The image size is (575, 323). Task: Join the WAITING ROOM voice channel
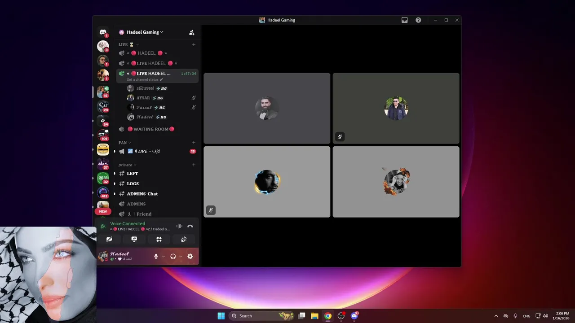pos(157,129)
